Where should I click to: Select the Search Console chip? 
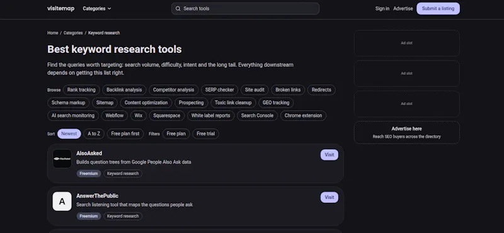pyautogui.click(x=257, y=116)
